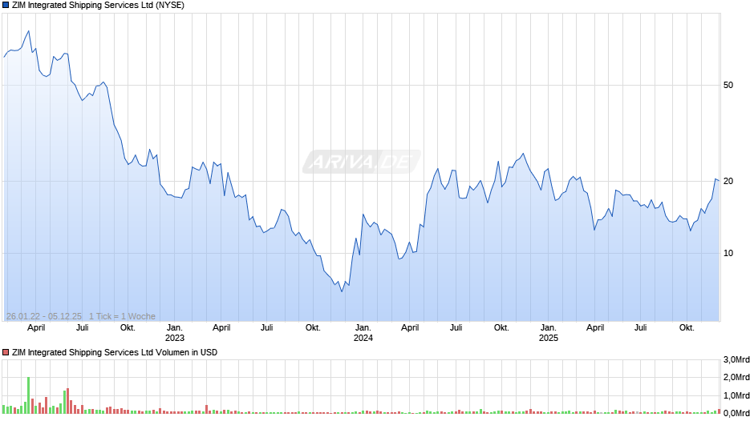The height and width of the screenshot is (421, 754).
Task: Click the tallest green volume bar near April 2022
Action: [28, 395]
